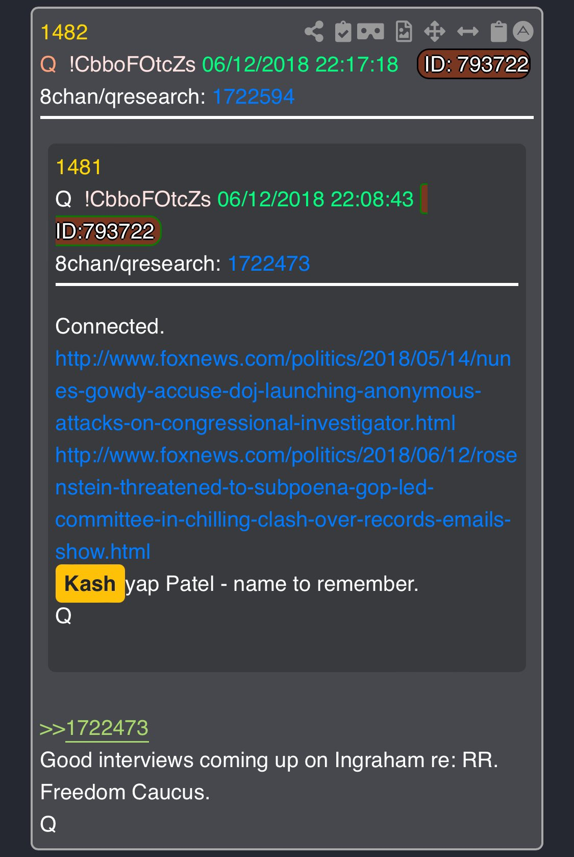Click the four-way move arrows icon
574x857 pixels.
435,32
